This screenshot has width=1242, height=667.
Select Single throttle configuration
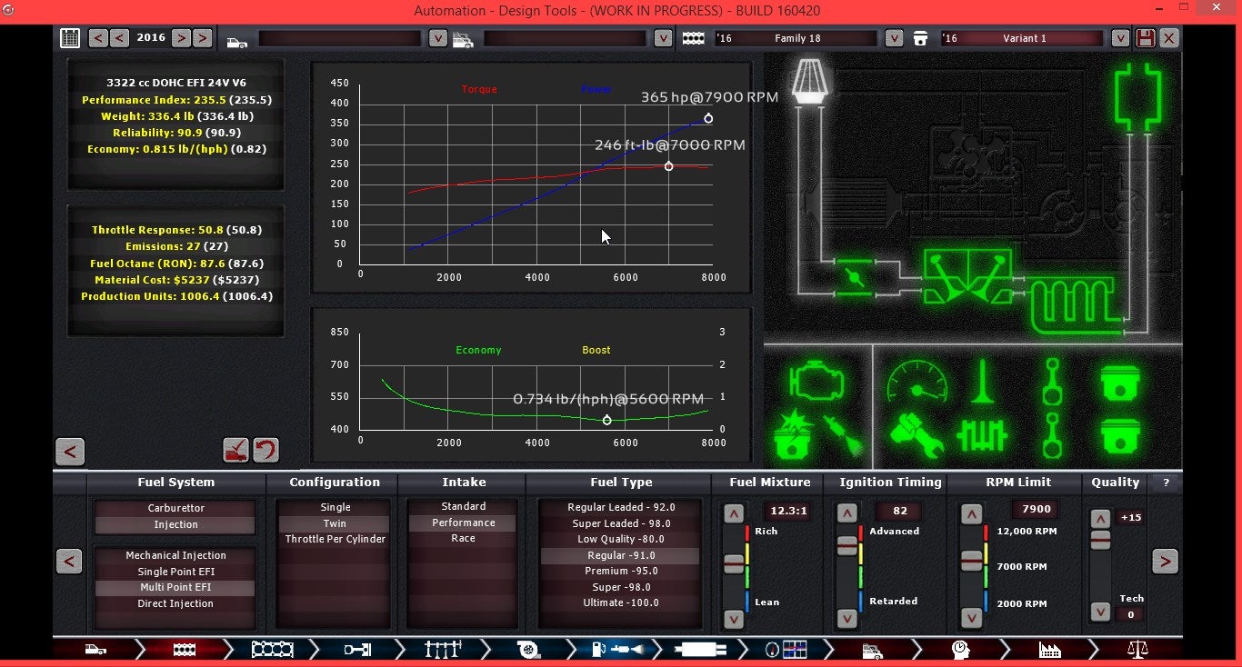click(x=335, y=507)
